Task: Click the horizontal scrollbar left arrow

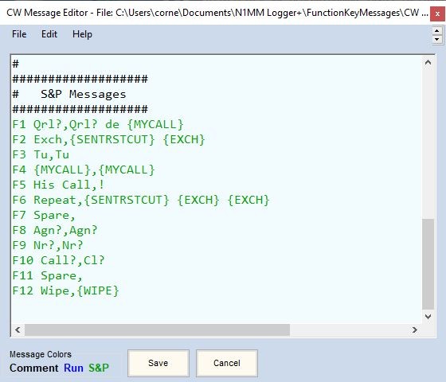Action: coord(18,329)
